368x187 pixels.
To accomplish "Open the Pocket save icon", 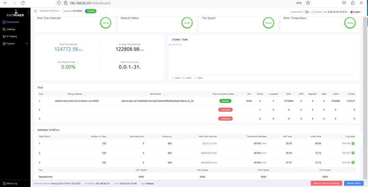I will 344,3.
